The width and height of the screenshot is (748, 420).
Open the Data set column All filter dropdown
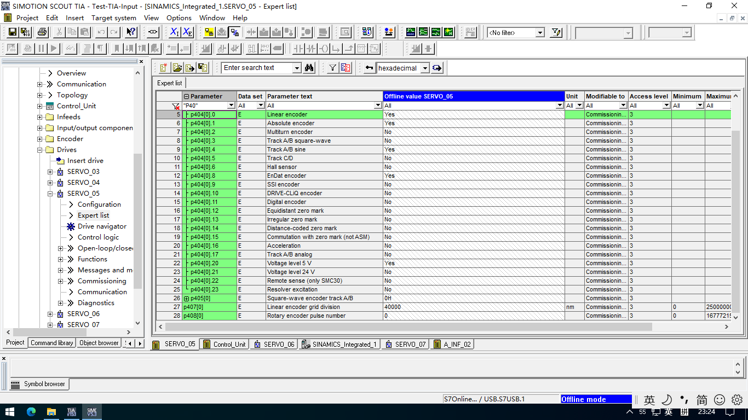pyautogui.click(x=261, y=106)
